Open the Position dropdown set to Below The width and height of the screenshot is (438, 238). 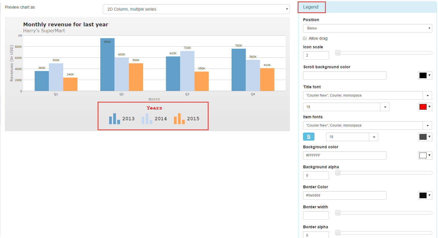[x=367, y=28]
